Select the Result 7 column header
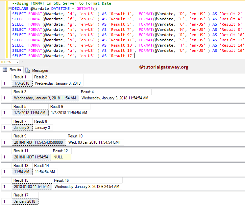The image size is (245, 205). coord(22,121)
